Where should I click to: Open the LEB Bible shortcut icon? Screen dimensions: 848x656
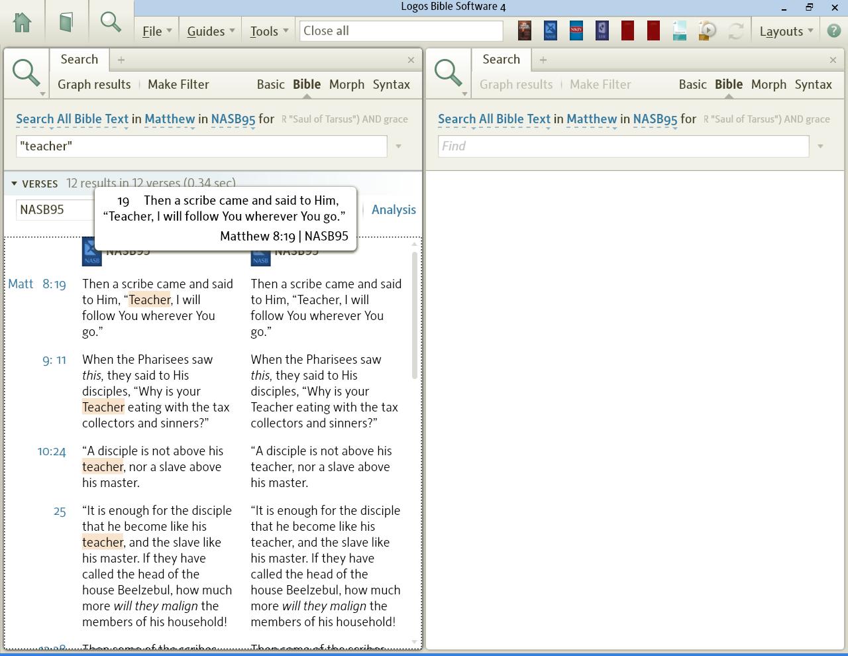coord(602,30)
